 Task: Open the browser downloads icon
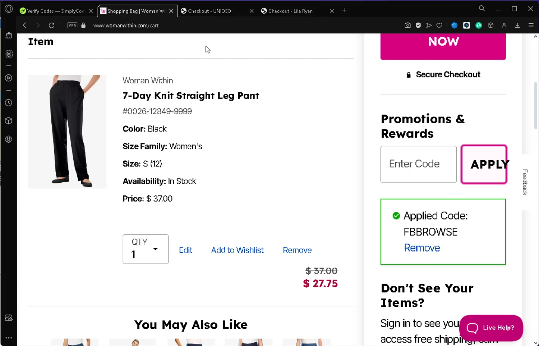517,26
